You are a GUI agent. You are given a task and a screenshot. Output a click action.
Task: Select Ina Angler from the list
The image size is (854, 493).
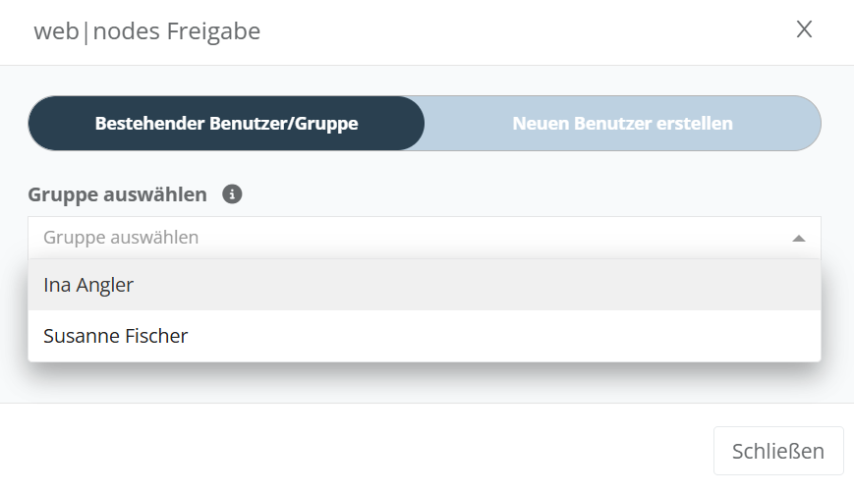(88, 285)
